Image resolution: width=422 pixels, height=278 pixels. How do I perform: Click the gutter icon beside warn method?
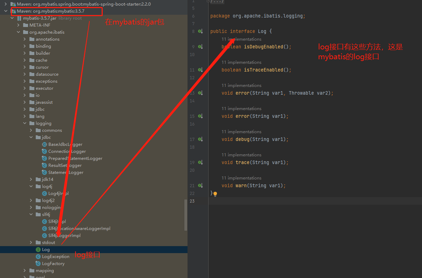(200, 185)
